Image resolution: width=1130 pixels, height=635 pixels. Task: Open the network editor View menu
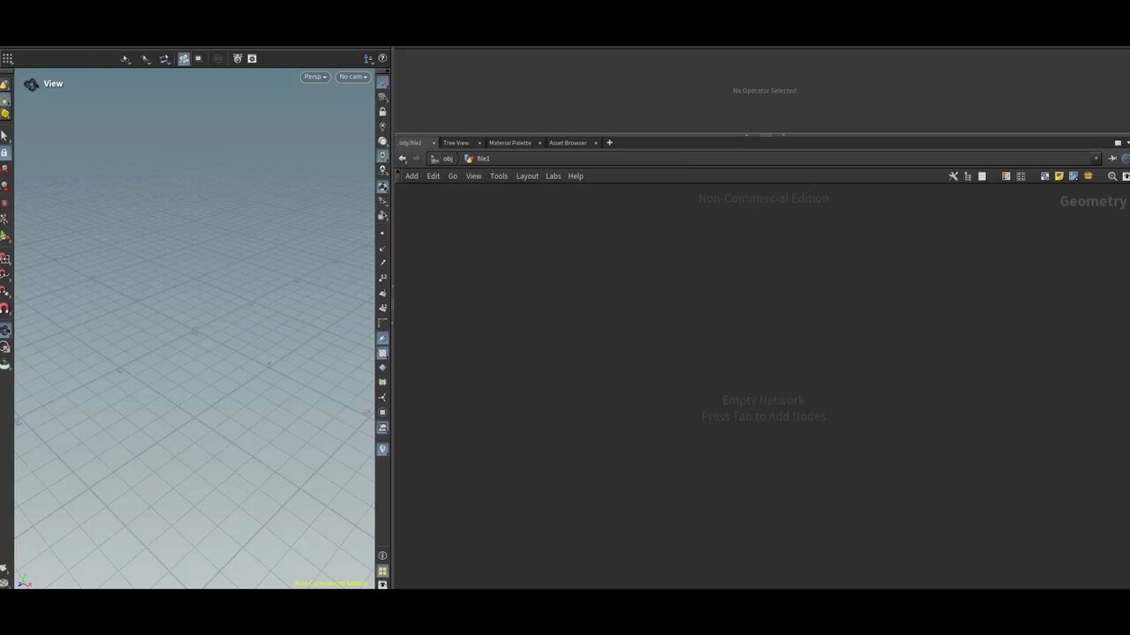(x=474, y=176)
